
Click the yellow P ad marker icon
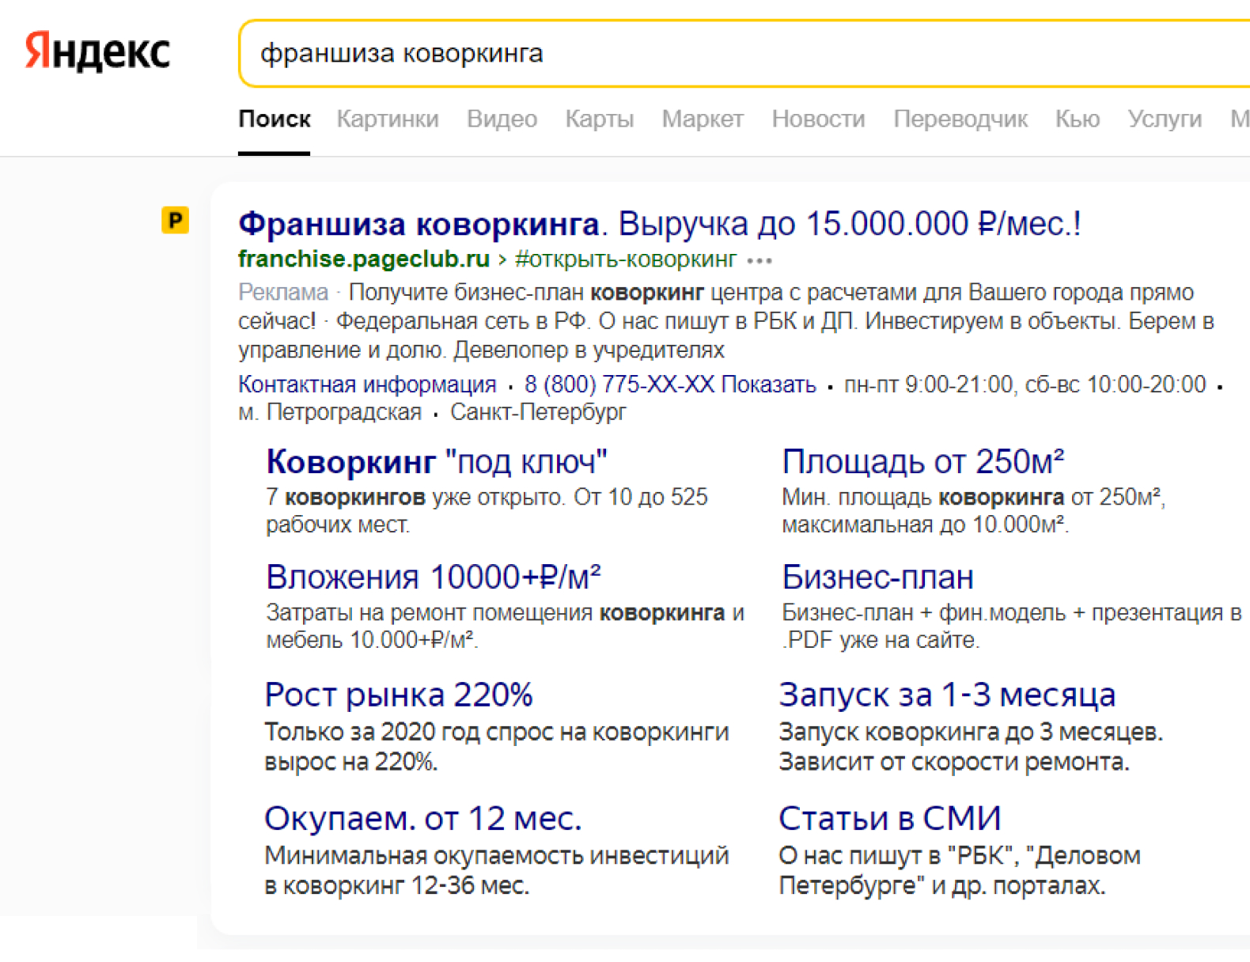175,220
